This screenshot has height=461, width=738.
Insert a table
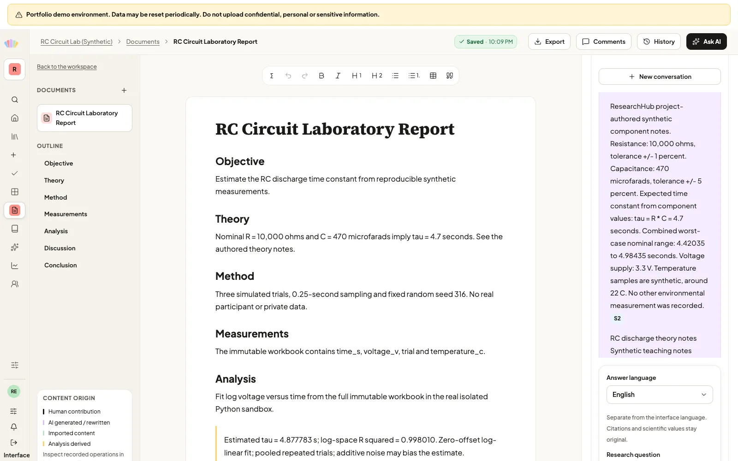433,76
